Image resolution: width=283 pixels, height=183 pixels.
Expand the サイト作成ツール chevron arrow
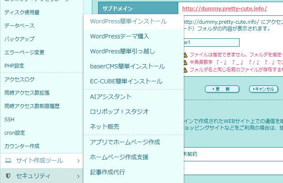[78, 160]
